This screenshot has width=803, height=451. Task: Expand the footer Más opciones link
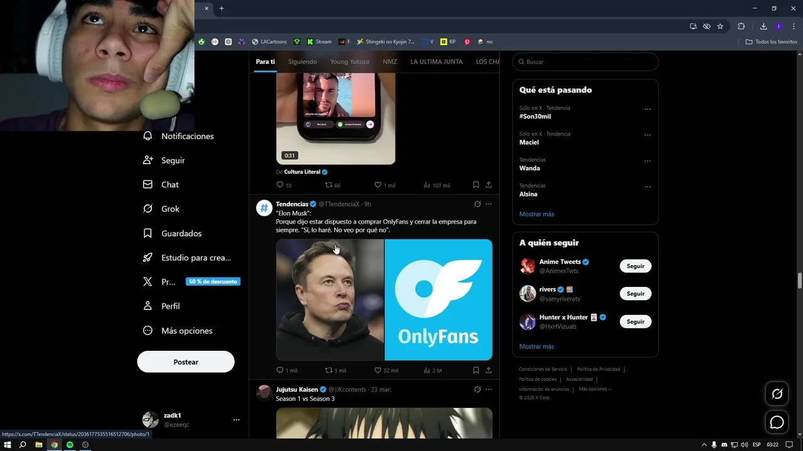point(595,389)
